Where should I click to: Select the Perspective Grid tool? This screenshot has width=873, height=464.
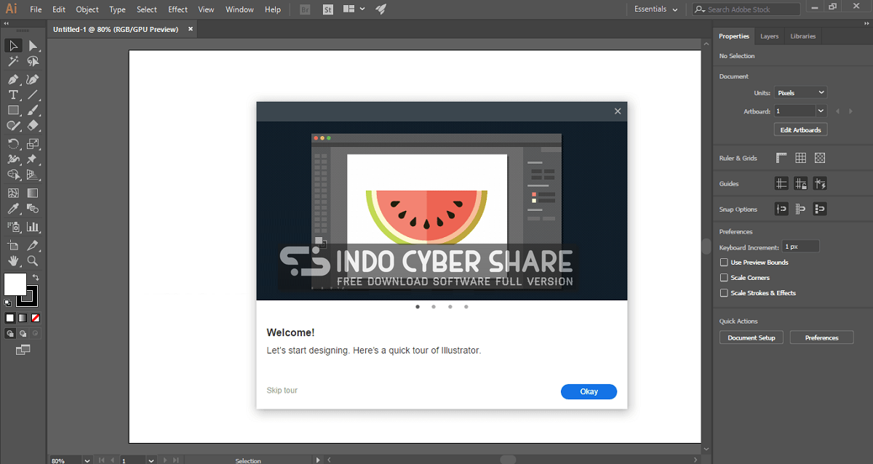[33, 175]
